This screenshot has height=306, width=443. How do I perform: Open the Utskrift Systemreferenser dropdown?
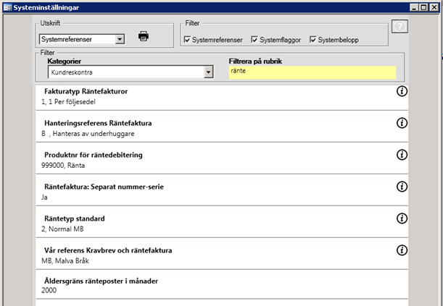120,39
